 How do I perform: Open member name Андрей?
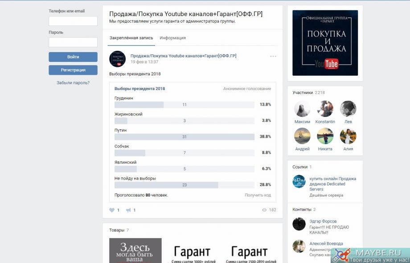click(x=302, y=149)
